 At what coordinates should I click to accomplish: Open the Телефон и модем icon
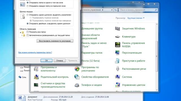coord(77,85)
